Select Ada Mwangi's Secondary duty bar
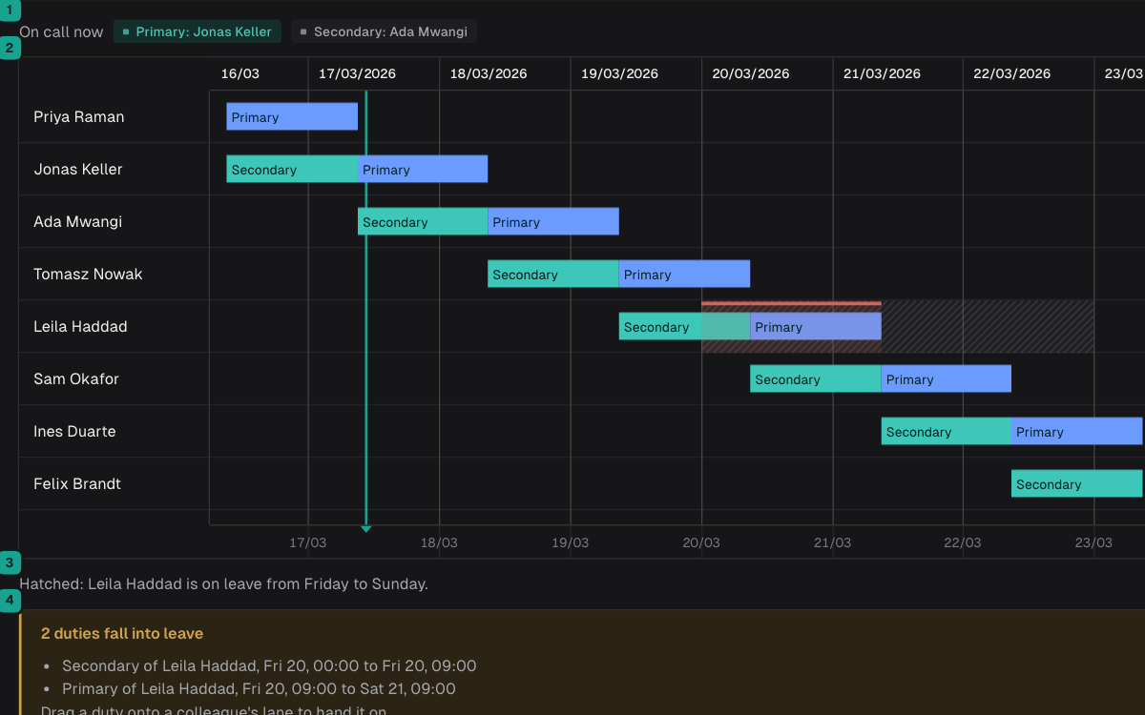This screenshot has height=715, width=1145. click(x=423, y=221)
